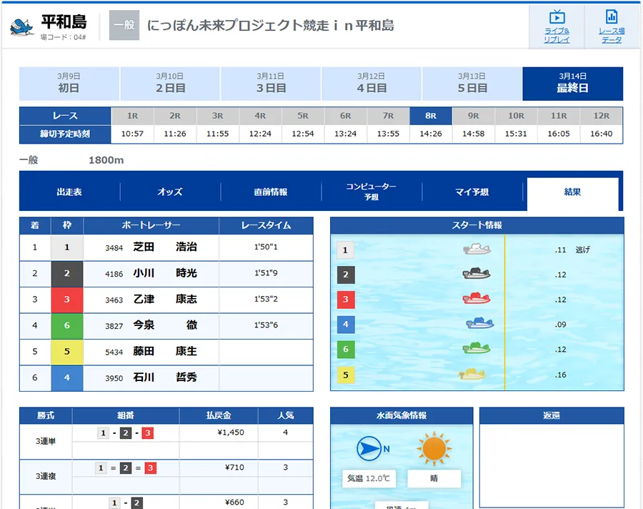Click the wind direction compass arrow icon

370,449
